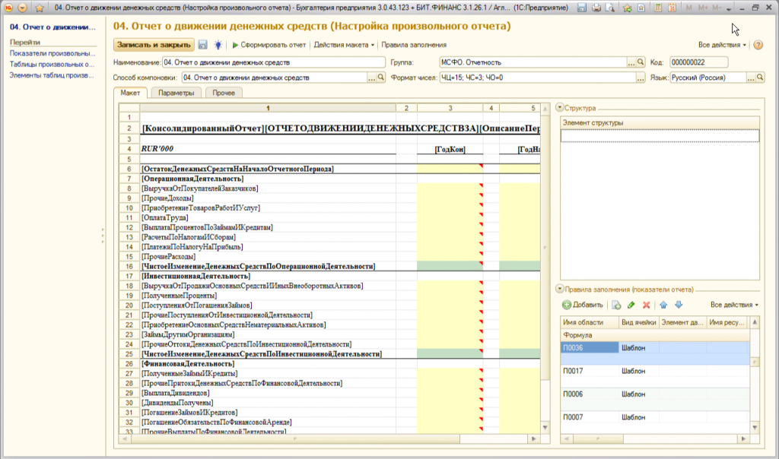The image size is (779, 459).
Task: Click the magnifier icon next to Группа field
Action: click(641, 62)
